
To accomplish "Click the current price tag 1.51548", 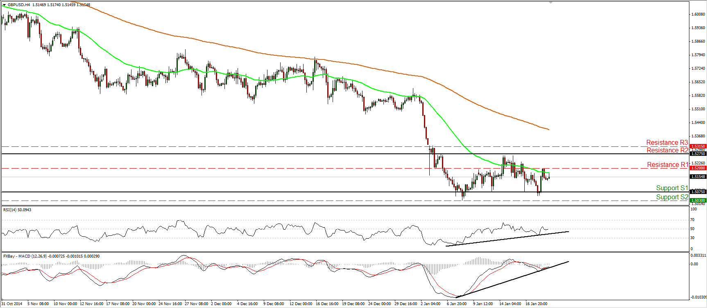I will 698,177.
